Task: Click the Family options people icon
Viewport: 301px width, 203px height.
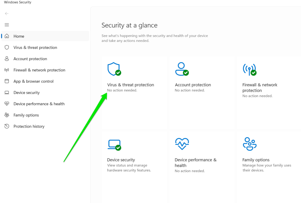Action: (250, 144)
